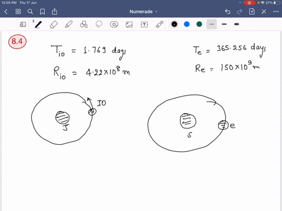Open the search magnifier
Screen dimensions: 282x211
point(30,12)
